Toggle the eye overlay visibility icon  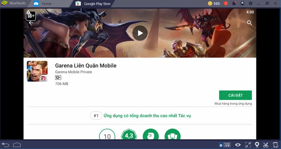tap(238, 145)
